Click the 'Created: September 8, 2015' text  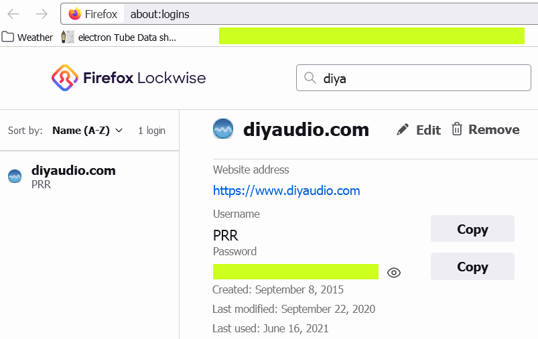click(278, 289)
